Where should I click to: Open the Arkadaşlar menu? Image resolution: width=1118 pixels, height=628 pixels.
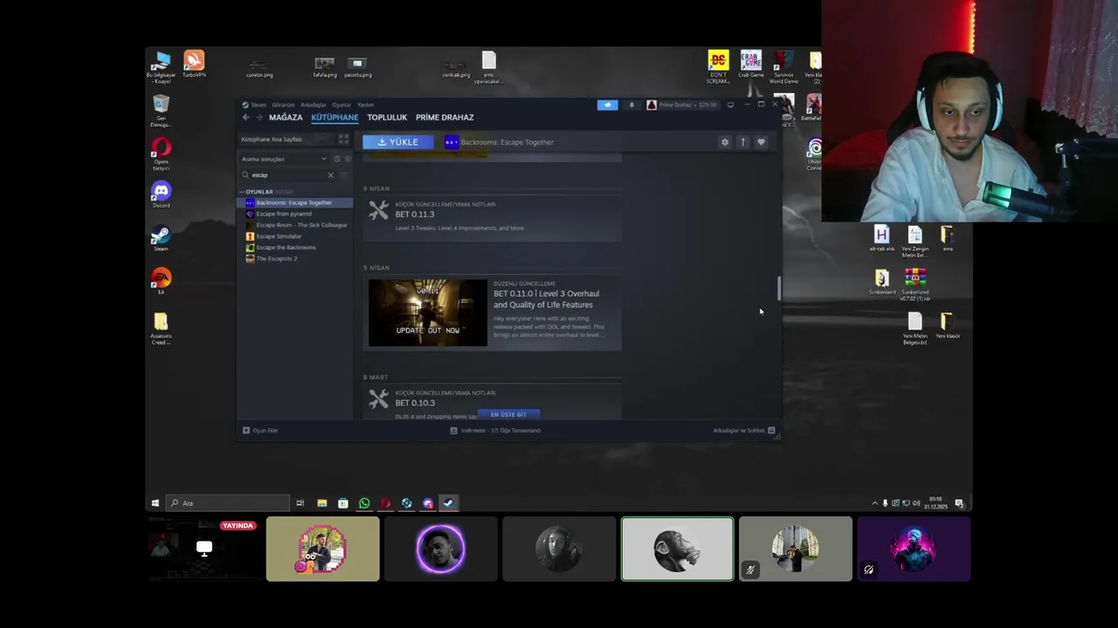pyautogui.click(x=313, y=105)
